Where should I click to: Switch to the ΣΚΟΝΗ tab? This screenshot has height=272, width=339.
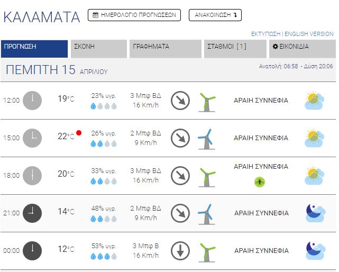tap(99, 49)
